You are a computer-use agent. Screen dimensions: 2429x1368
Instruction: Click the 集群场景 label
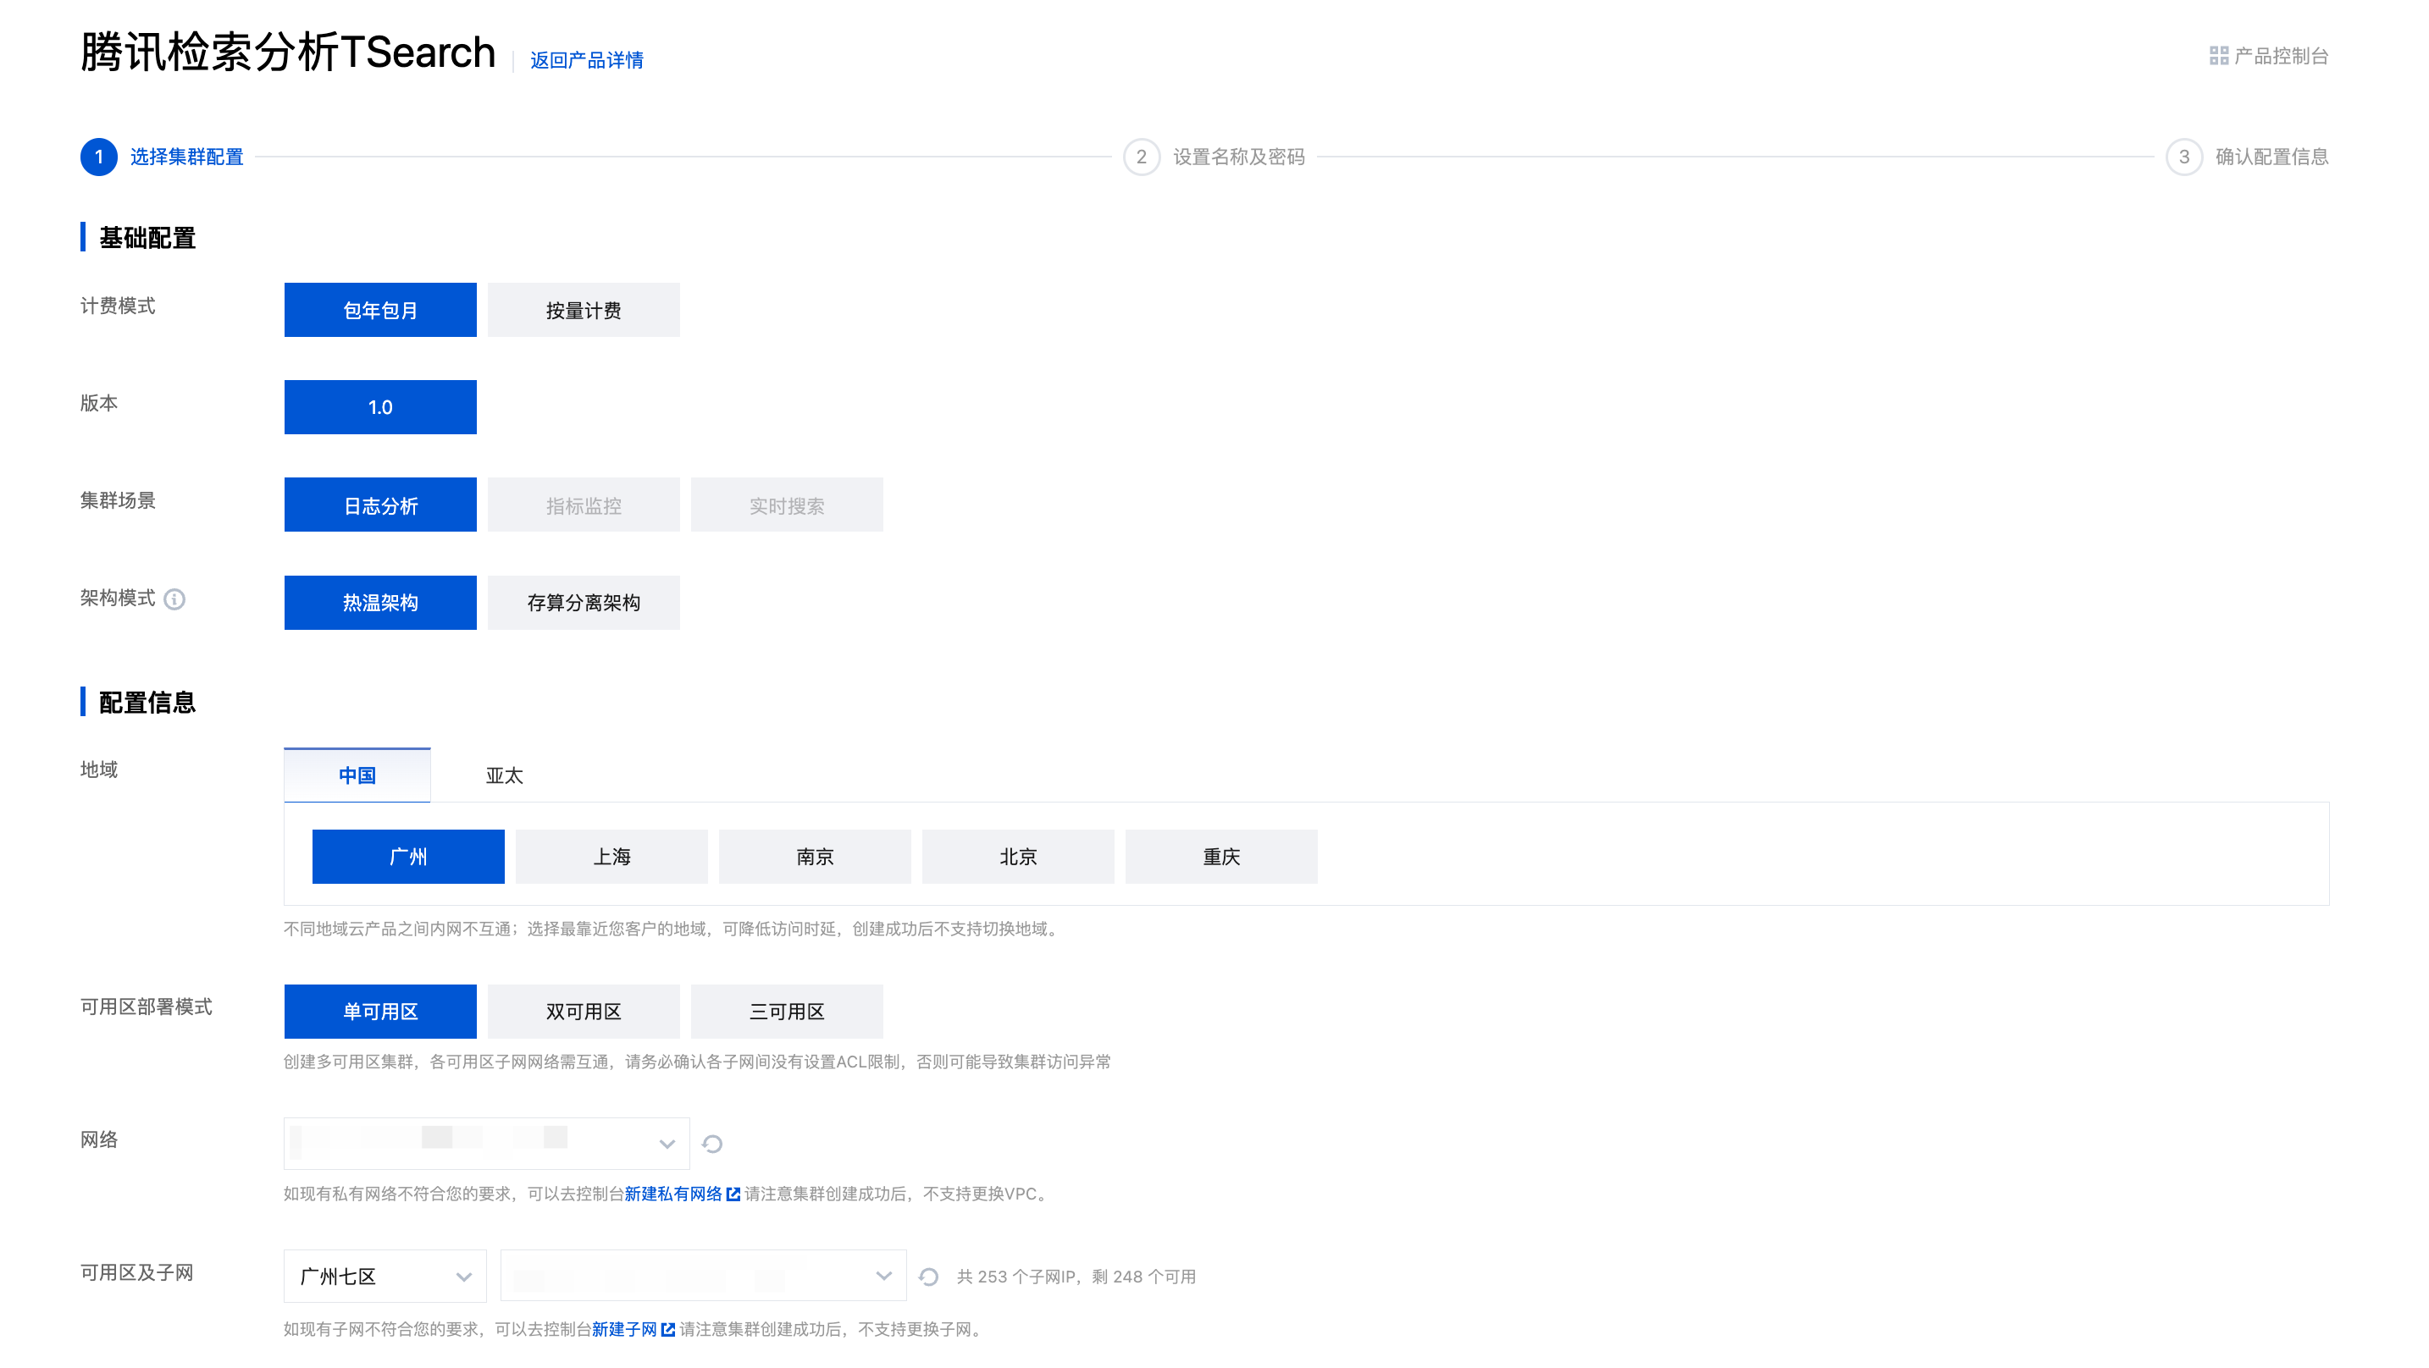coord(118,500)
